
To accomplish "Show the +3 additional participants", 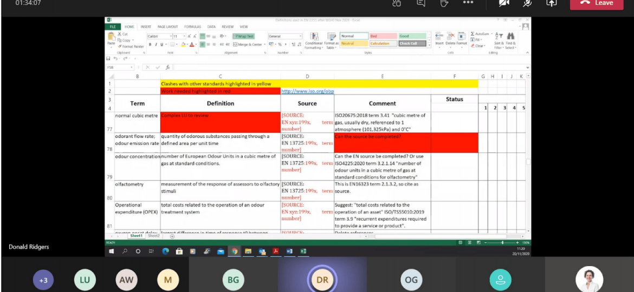I will tap(44, 280).
